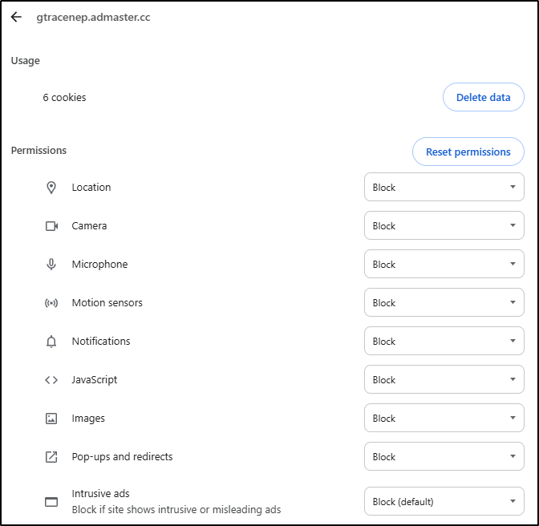Click the back arrow icon
The image size is (539, 526).
[x=16, y=17]
